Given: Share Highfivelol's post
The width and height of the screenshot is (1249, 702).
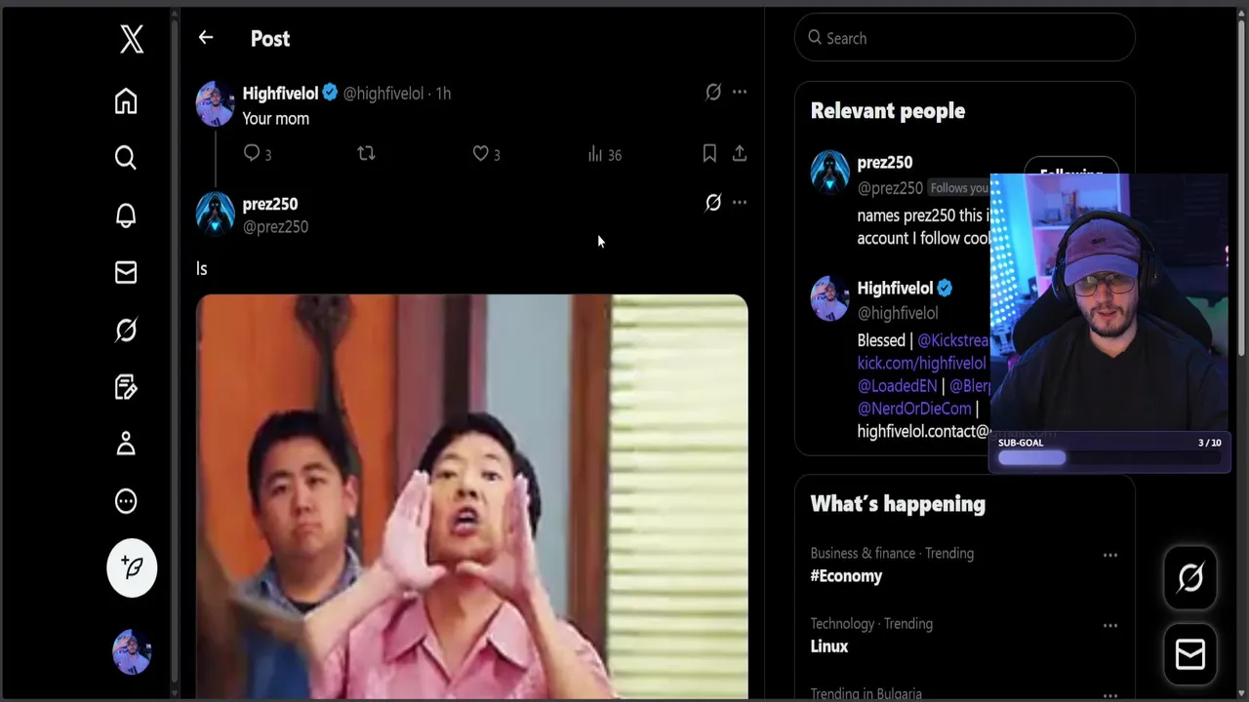Looking at the screenshot, I should (x=740, y=153).
